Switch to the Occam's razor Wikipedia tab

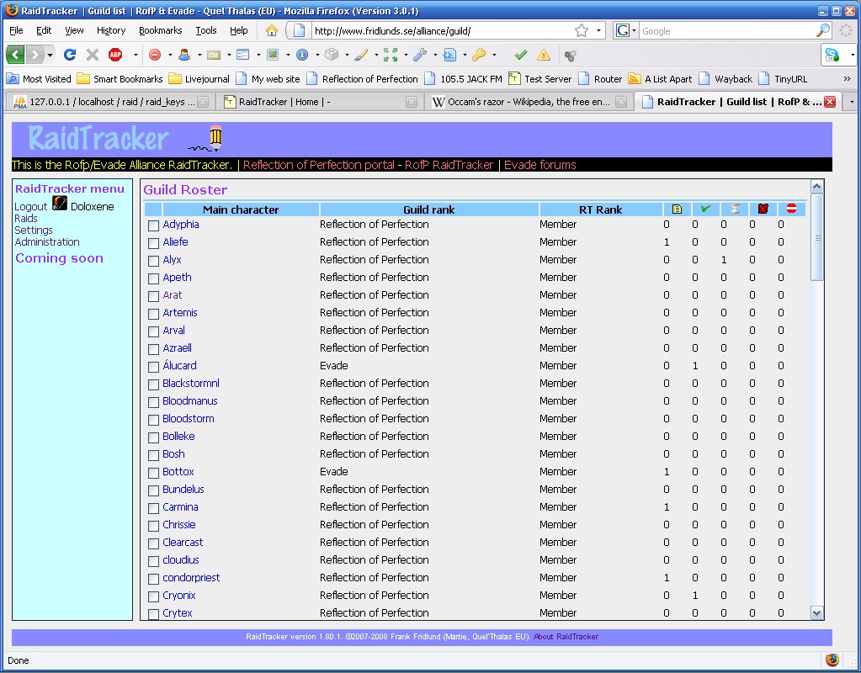(x=522, y=102)
